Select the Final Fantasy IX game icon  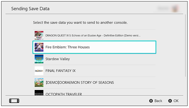(x=39, y=71)
